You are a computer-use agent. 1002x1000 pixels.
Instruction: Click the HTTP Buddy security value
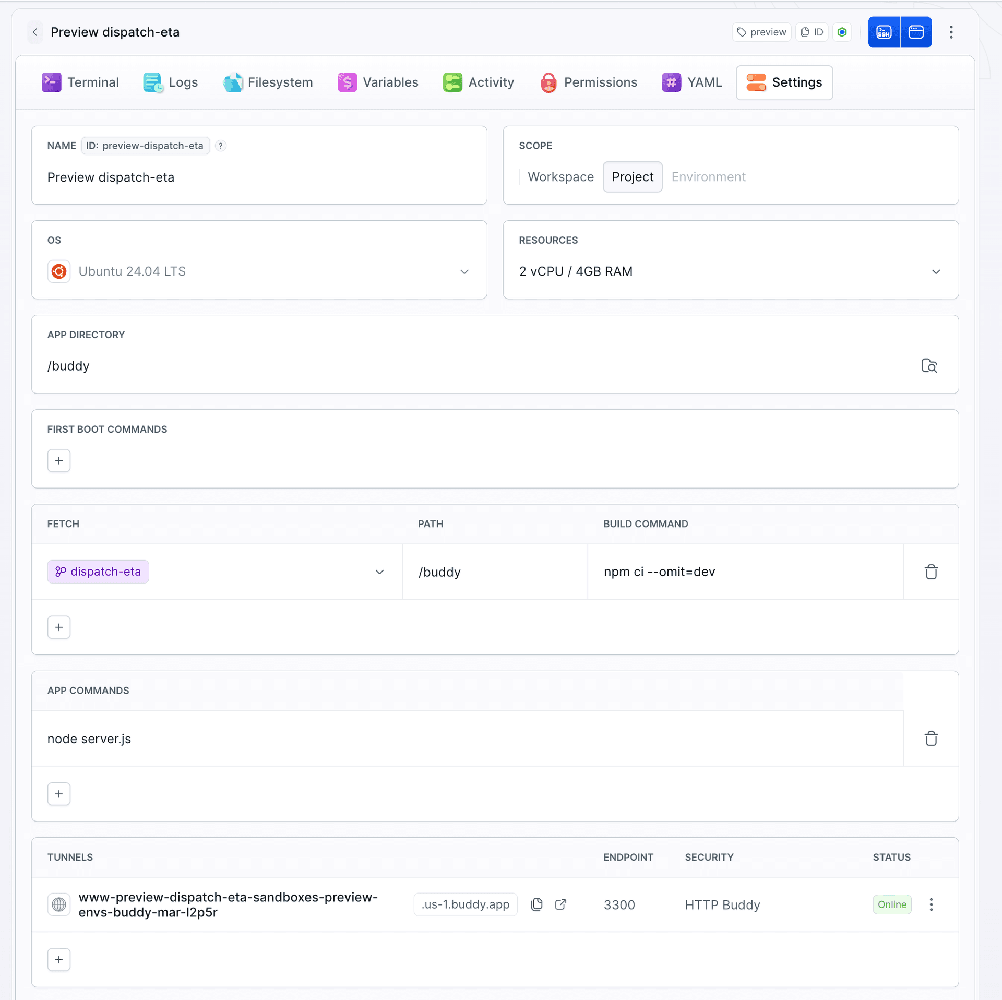722,905
